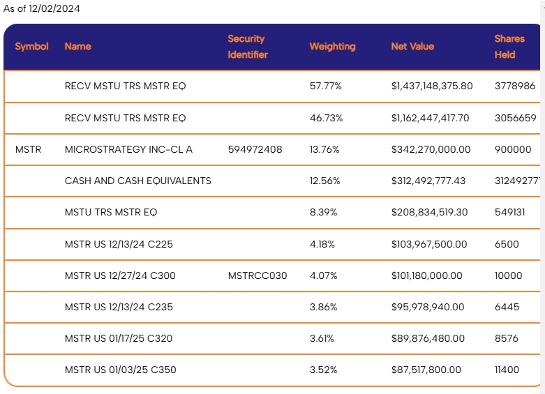Select the 3778986 shares held value

tap(515, 86)
